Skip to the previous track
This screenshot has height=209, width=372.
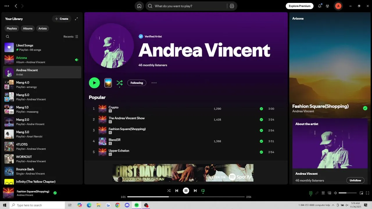coord(177,191)
